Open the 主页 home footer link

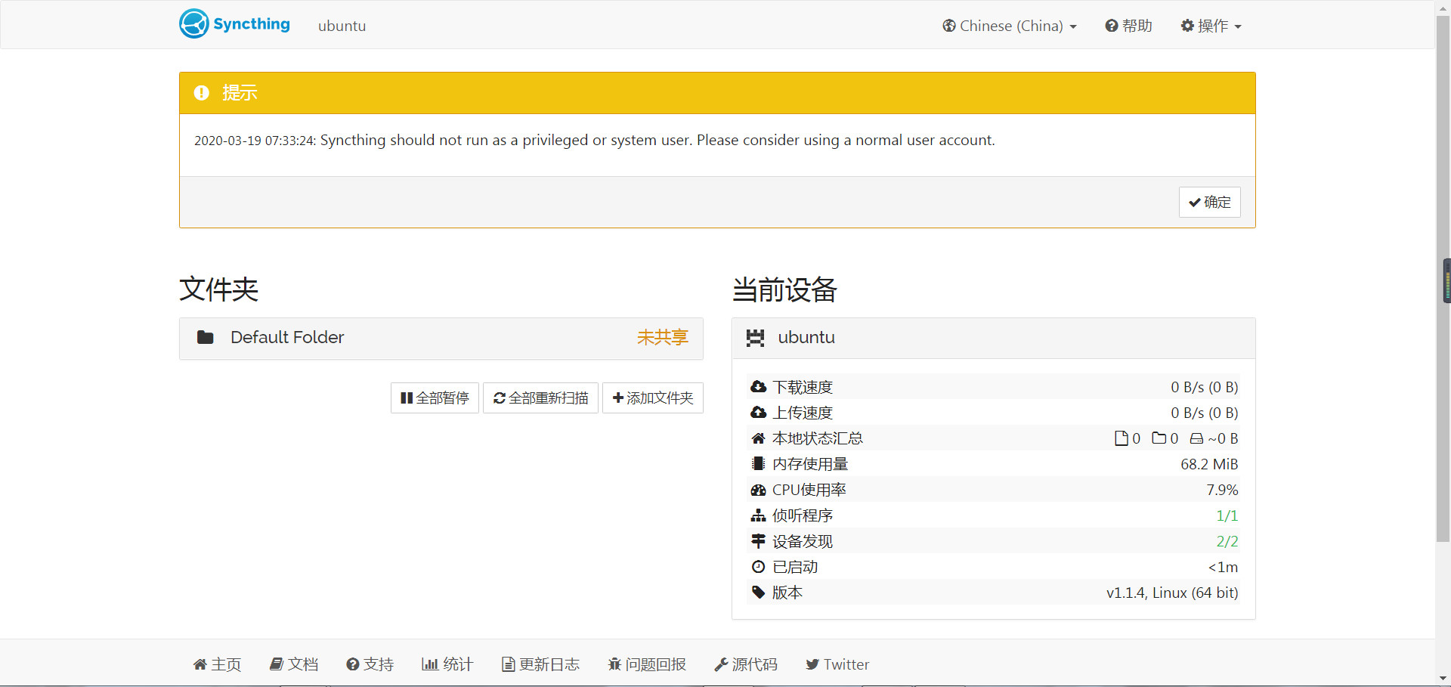(x=218, y=664)
